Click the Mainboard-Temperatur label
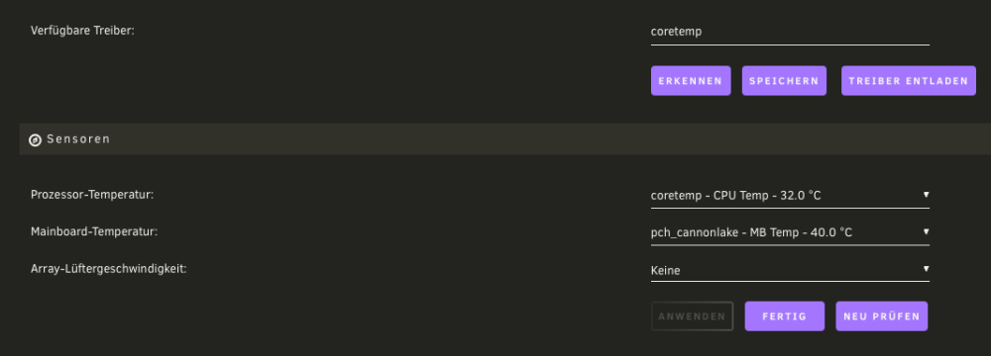Screen dimensions: 991x356 coord(94,231)
